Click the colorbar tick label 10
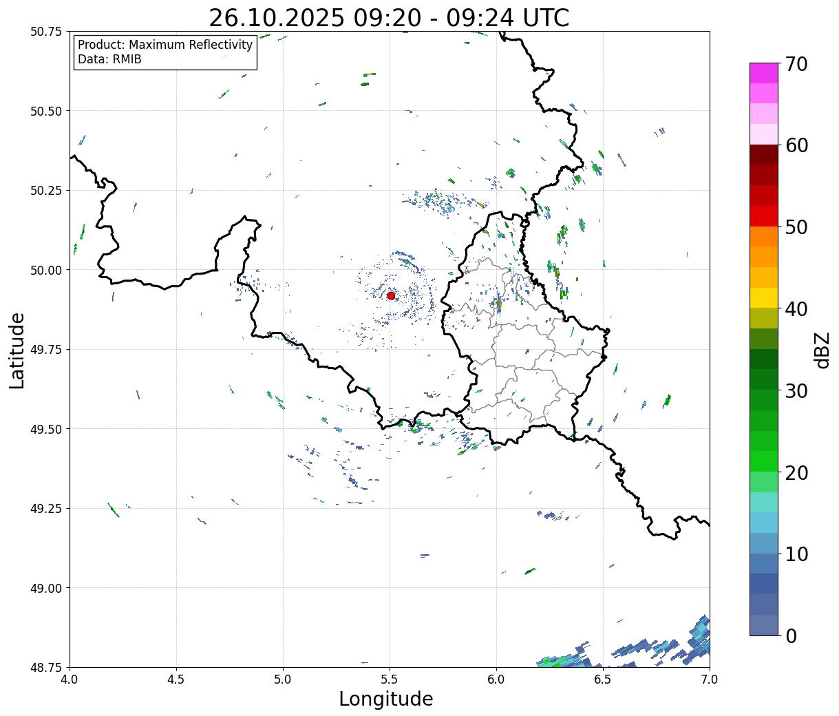 point(797,554)
